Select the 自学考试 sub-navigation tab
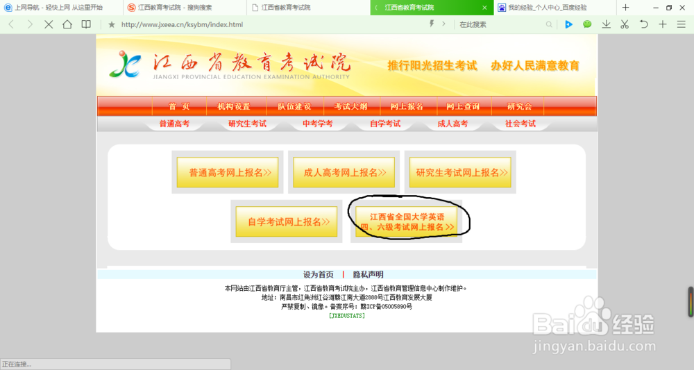The height and width of the screenshot is (370, 694). point(385,124)
